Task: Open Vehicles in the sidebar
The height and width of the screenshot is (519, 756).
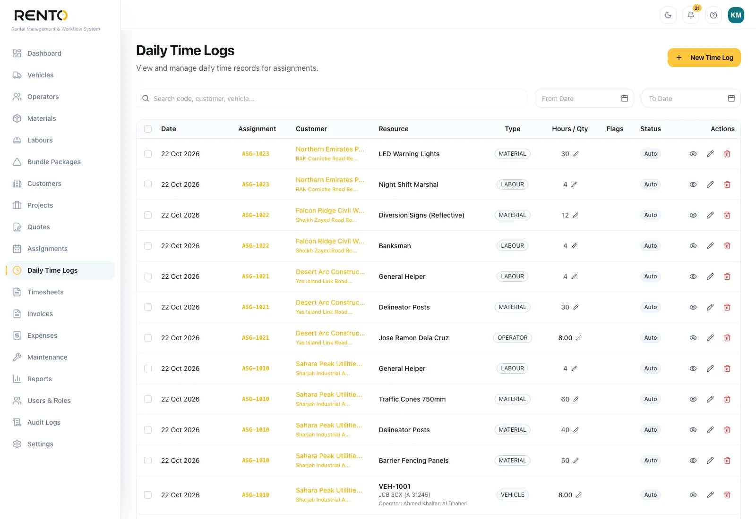Action: (60, 75)
